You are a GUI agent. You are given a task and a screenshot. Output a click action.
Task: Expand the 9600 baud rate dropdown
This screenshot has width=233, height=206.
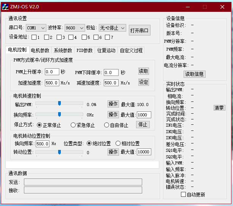click(75, 28)
